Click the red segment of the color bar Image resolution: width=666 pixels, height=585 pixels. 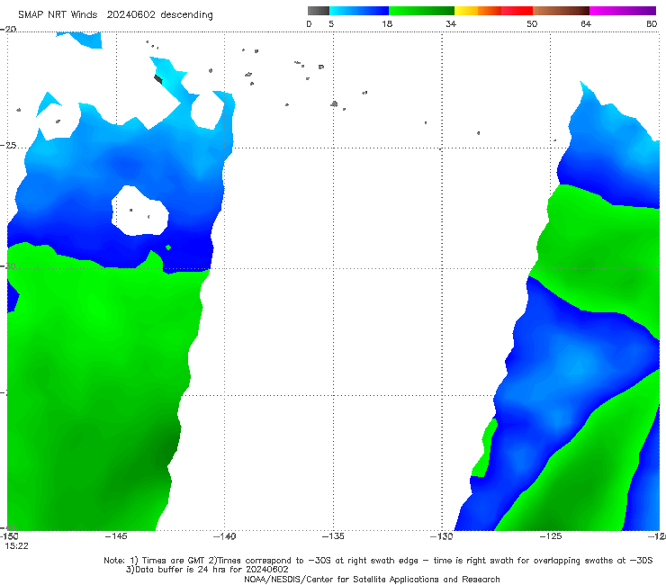(517, 11)
